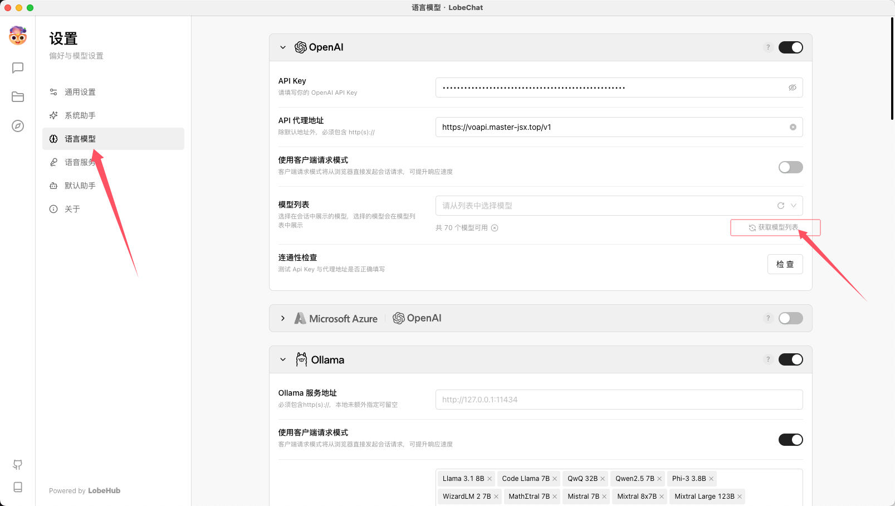Image resolution: width=895 pixels, height=506 pixels.
Task: Open 系统助手 settings page
Action: coord(113,115)
